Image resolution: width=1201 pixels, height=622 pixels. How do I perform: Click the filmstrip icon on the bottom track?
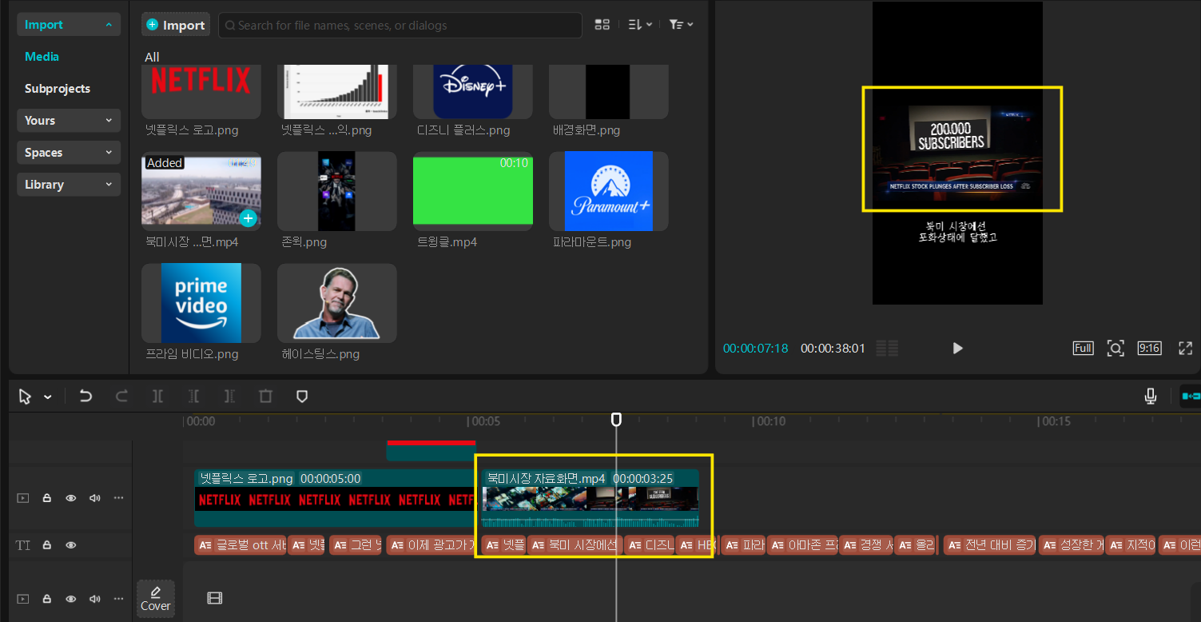214,598
